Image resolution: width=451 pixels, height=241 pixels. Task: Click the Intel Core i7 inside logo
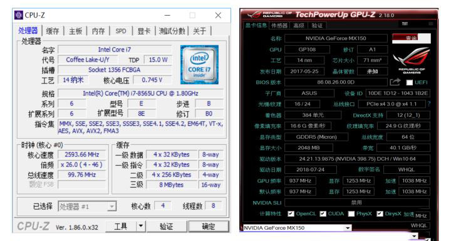199,65
